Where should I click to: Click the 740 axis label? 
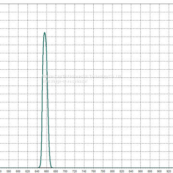tap(84, 171)
